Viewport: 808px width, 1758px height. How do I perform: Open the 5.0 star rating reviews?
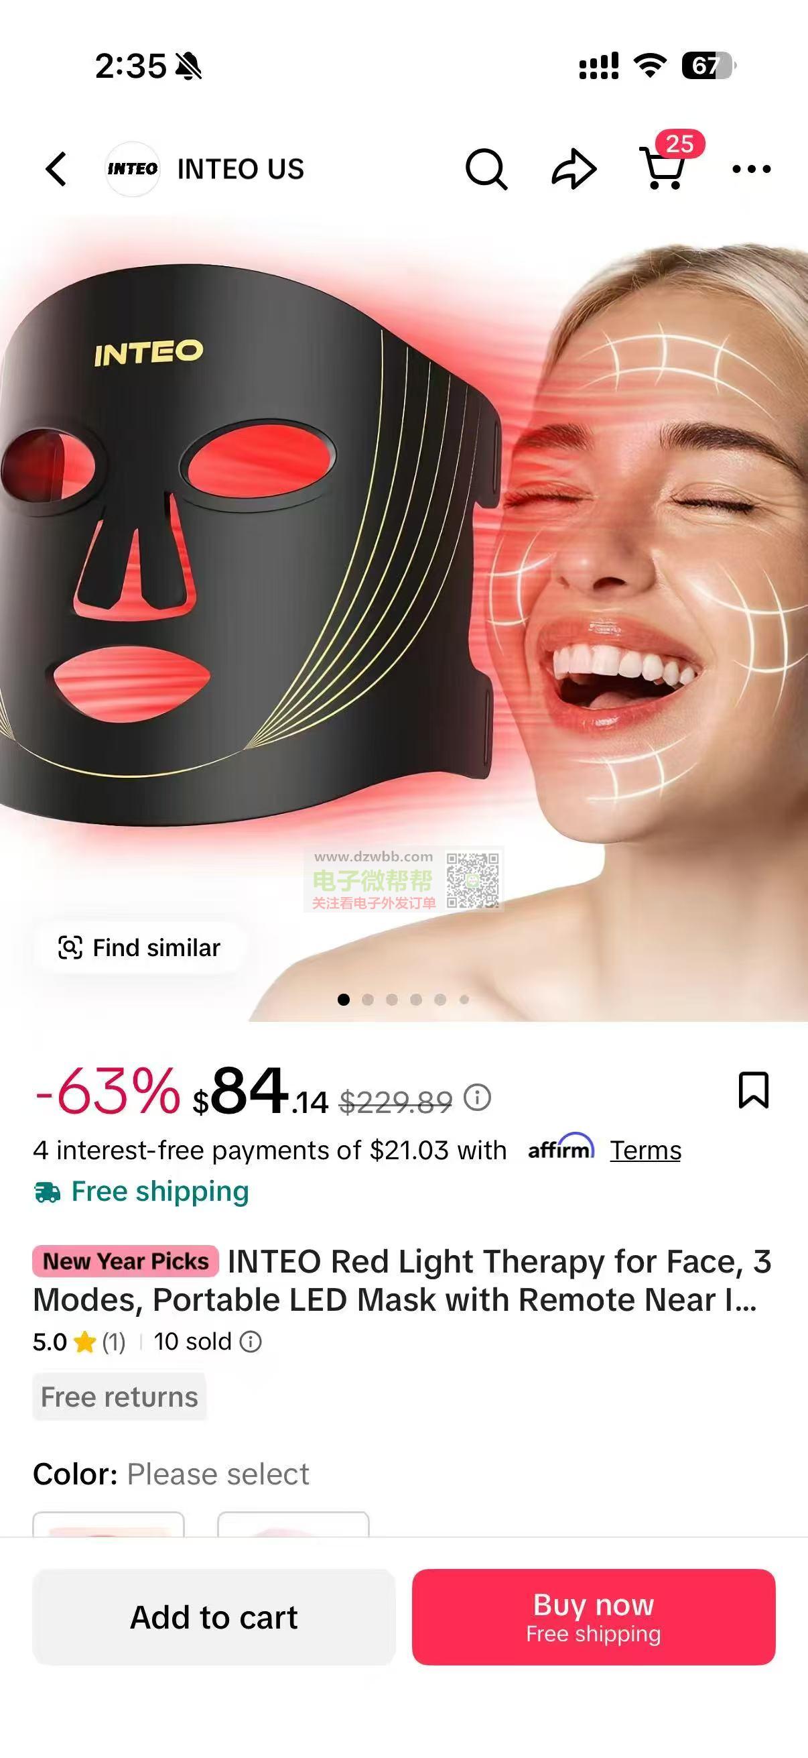point(79,1342)
